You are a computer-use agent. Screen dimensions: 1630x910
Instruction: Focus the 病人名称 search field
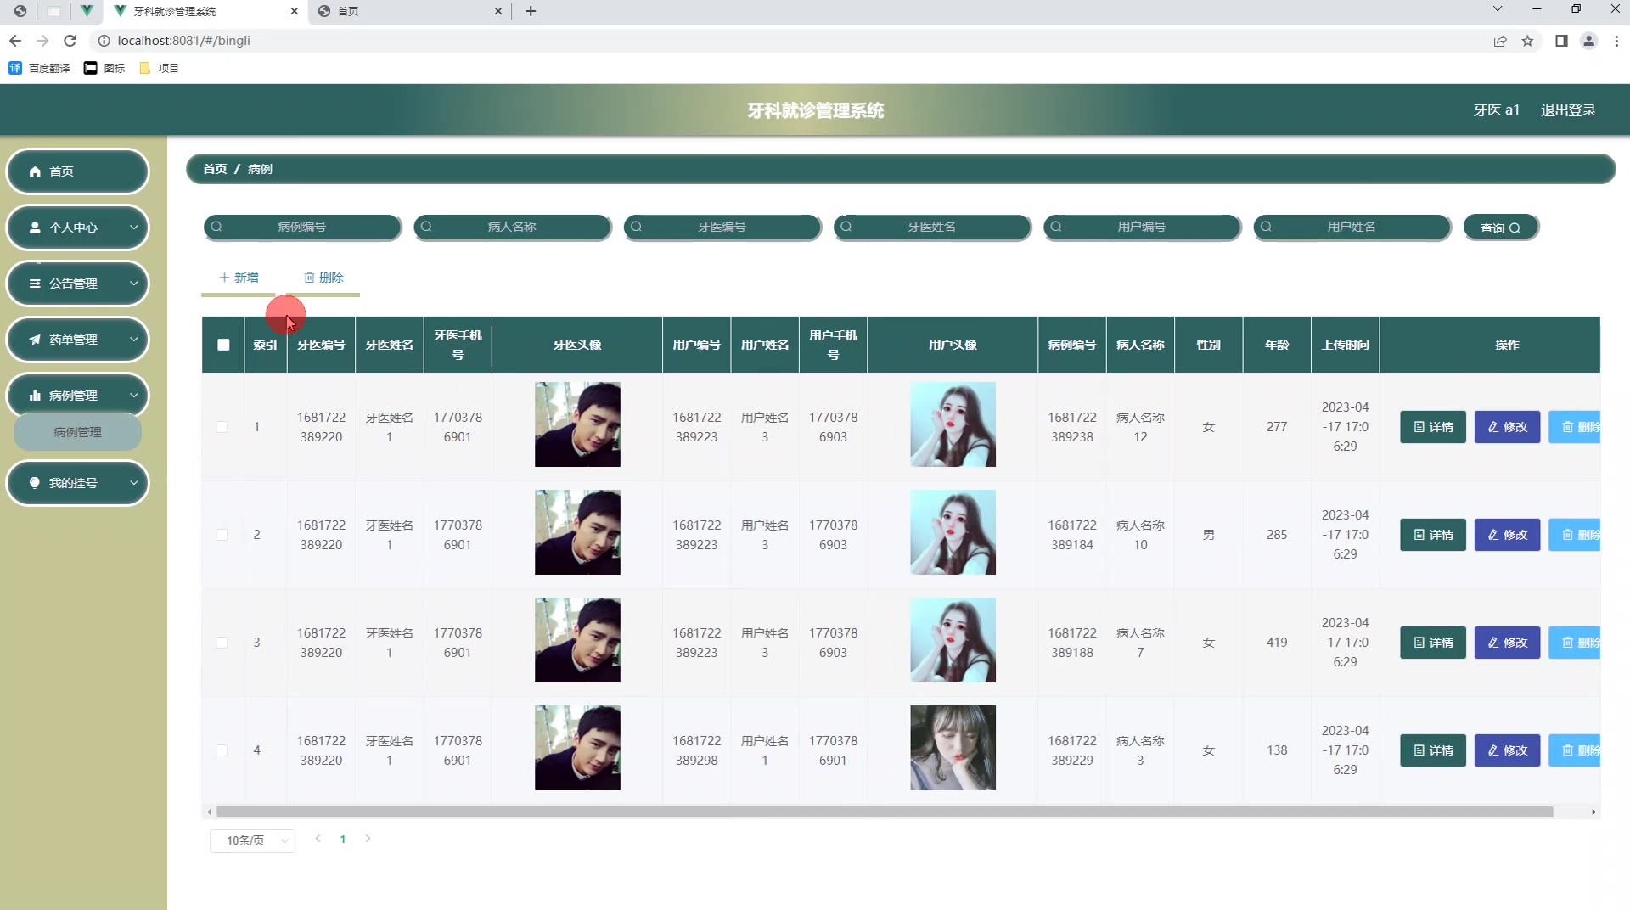[x=512, y=227]
